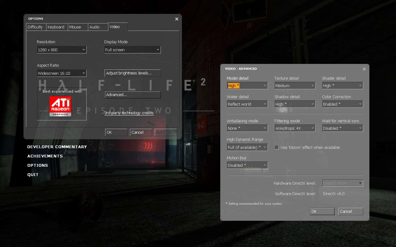Switch to the Difficulty tab
Viewport: 396px width, 247px height.
[36, 27]
